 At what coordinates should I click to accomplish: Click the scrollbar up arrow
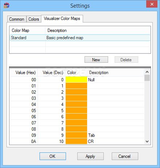click(147, 72)
